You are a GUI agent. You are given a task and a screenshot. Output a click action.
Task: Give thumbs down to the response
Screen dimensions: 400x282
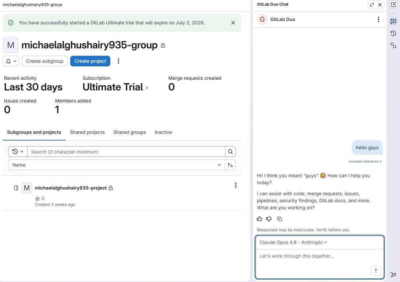point(269,219)
